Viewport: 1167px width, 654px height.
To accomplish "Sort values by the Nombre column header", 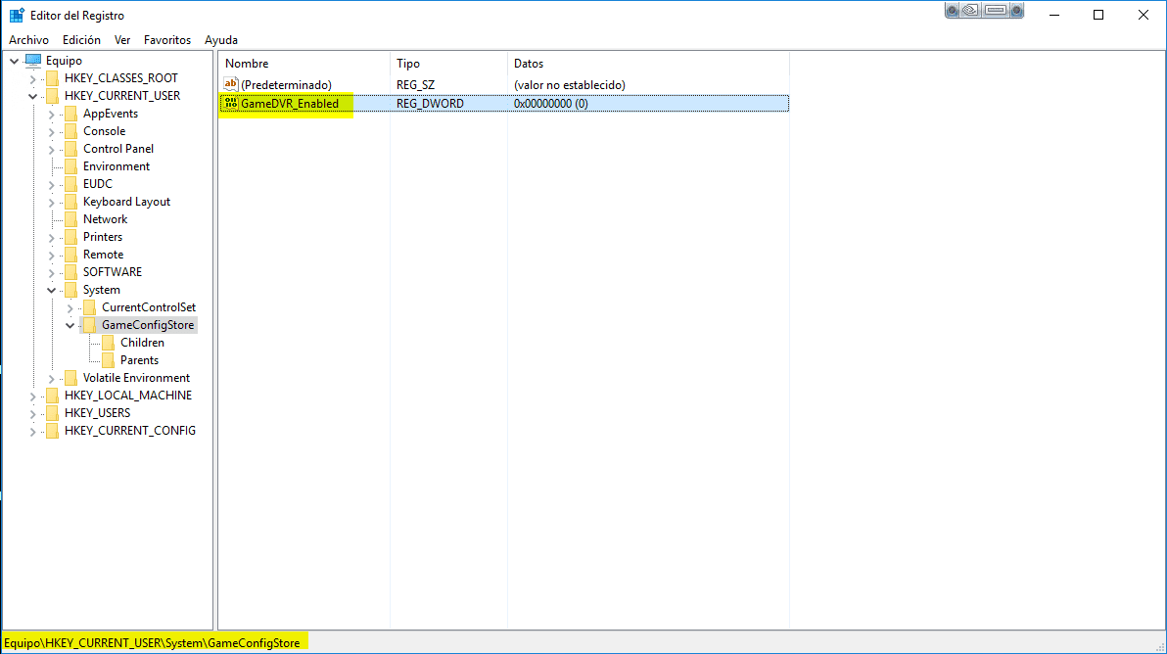I will [x=247, y=64].
